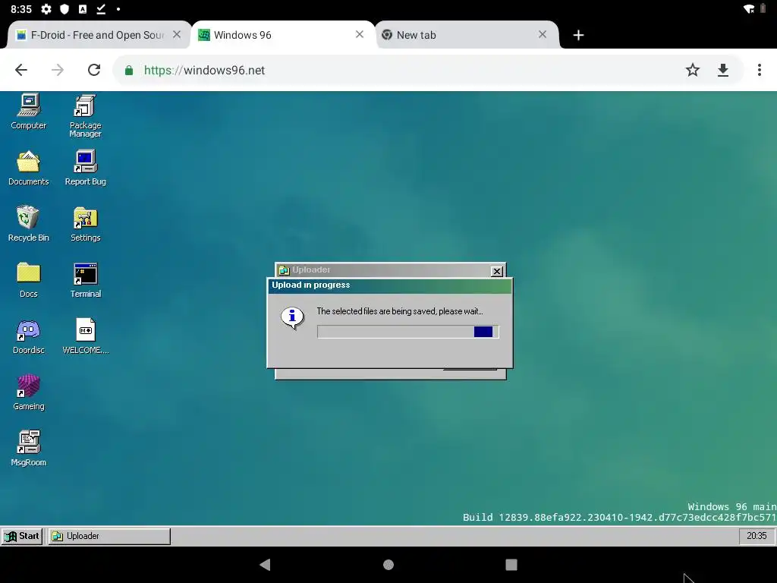Select the Windows 96 browser tab
Image resolution: width=777 pixels, height=583 pixels.
click(x=282, y=35)
